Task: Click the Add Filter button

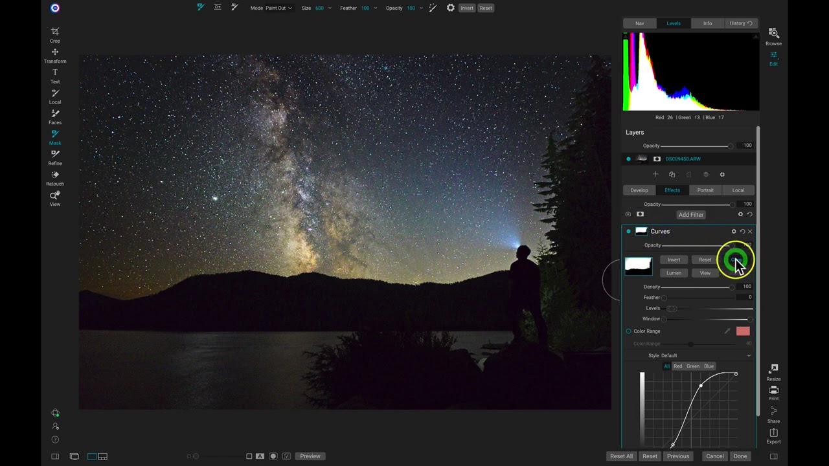Action: pyautogui.click(x=691, y=215)
